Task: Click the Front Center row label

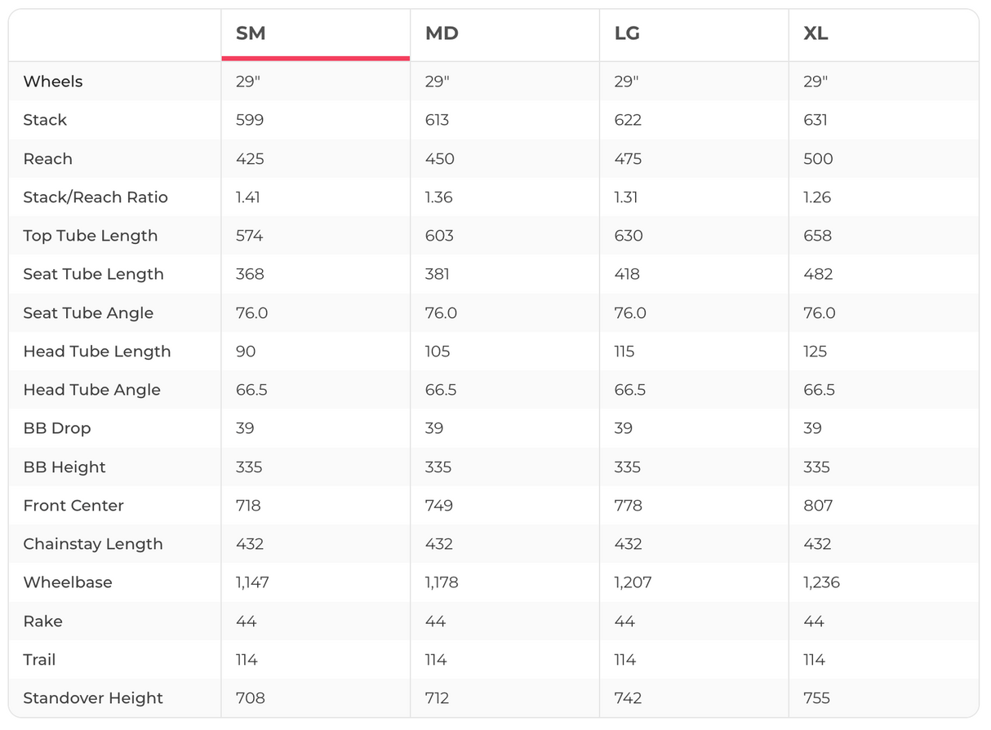Action: pyautogui.click(x=73, y=506)
